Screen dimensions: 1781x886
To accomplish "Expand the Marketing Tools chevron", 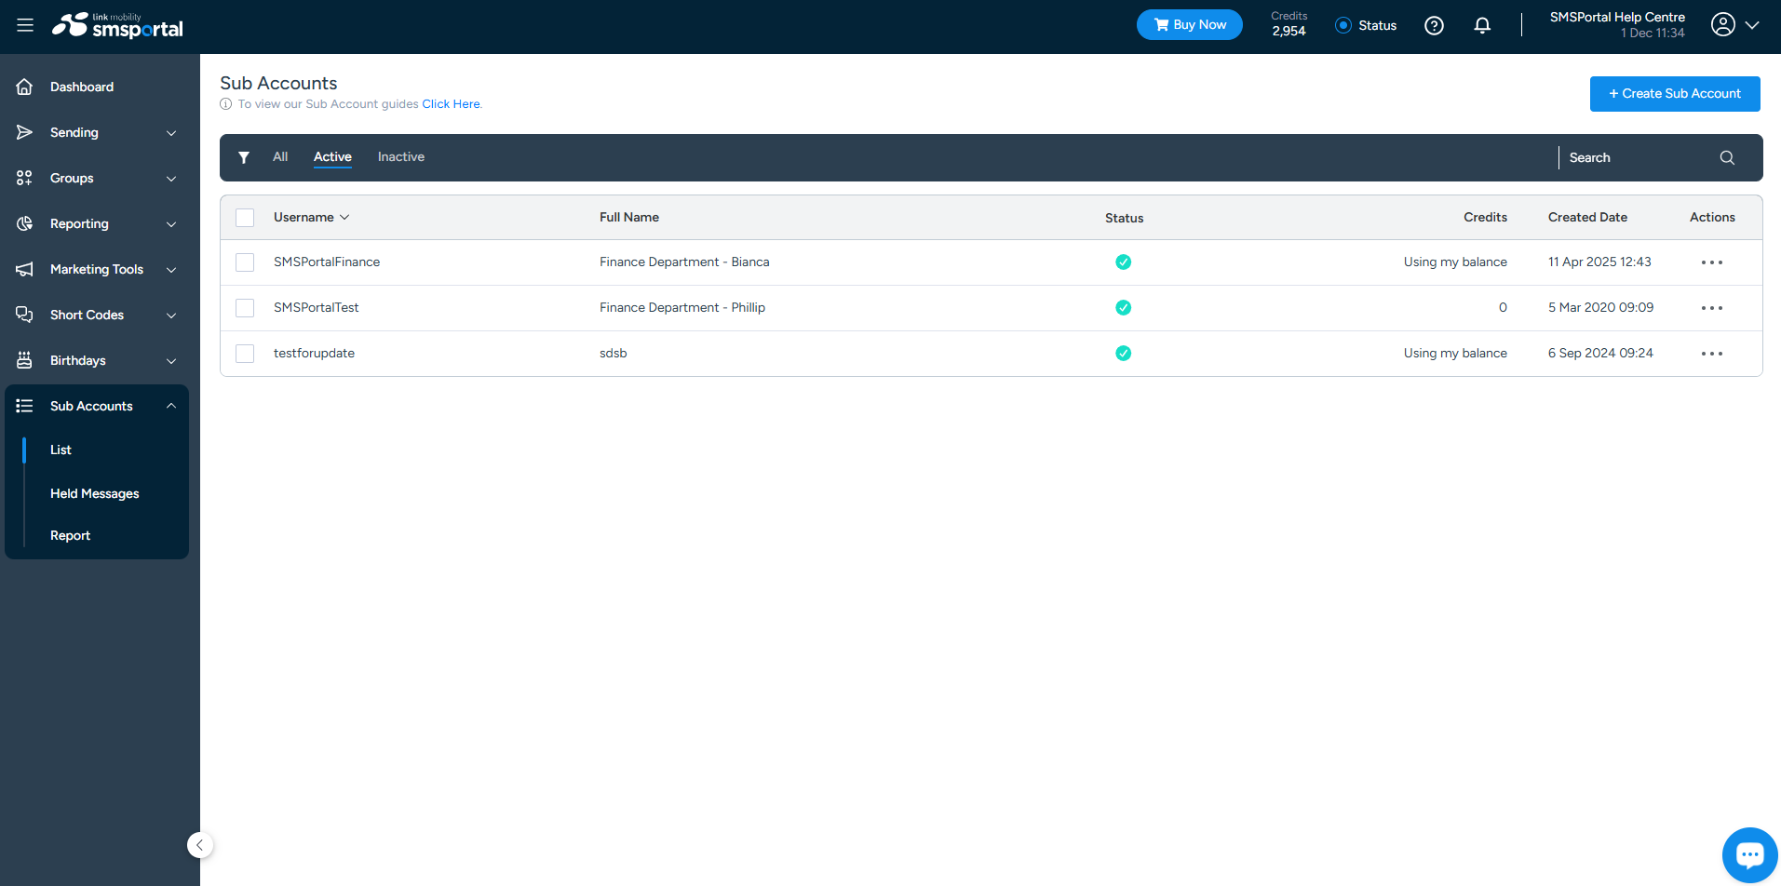I will 171,270.
